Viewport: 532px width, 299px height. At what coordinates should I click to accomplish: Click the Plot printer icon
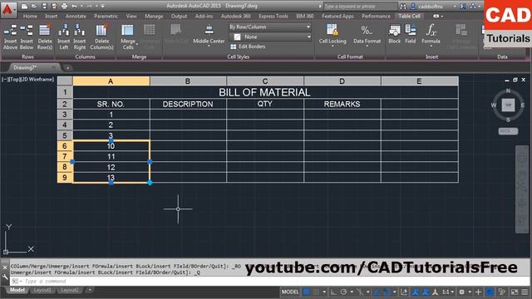64,6
